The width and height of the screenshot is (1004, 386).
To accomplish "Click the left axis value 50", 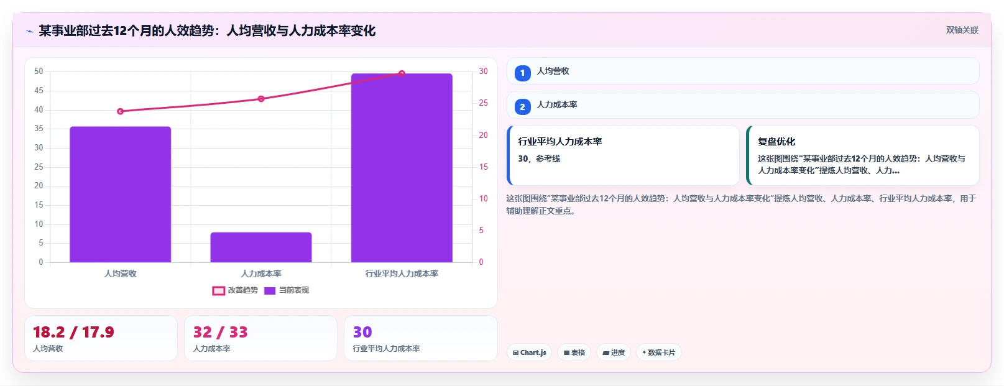I will coord(39,71).
